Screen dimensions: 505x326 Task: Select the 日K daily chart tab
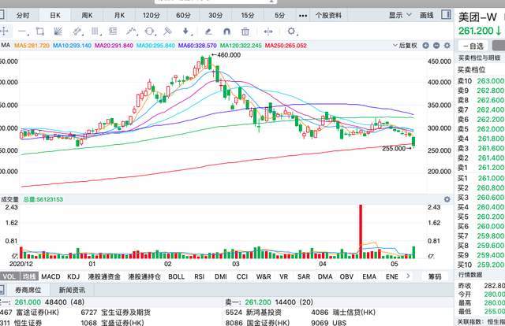55,16
